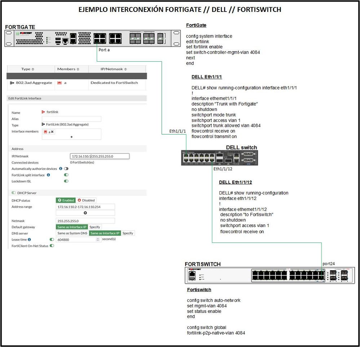360x347 pixels.
Task: Set DHCP status to Enabled
Action: point(66,200)
